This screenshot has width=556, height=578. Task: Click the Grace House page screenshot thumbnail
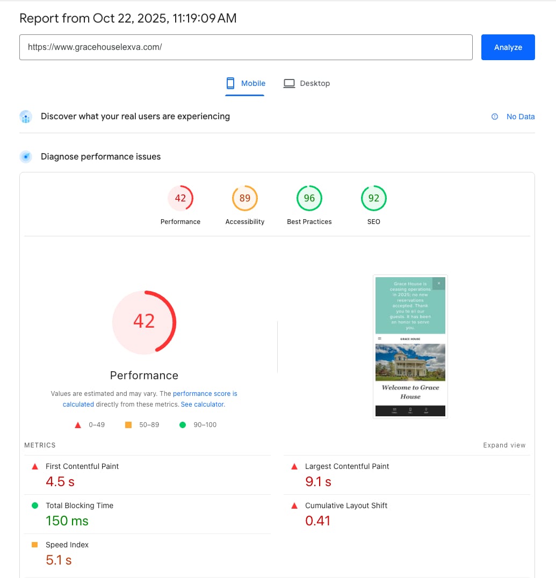pyautogui.click(x=410, y=346)
